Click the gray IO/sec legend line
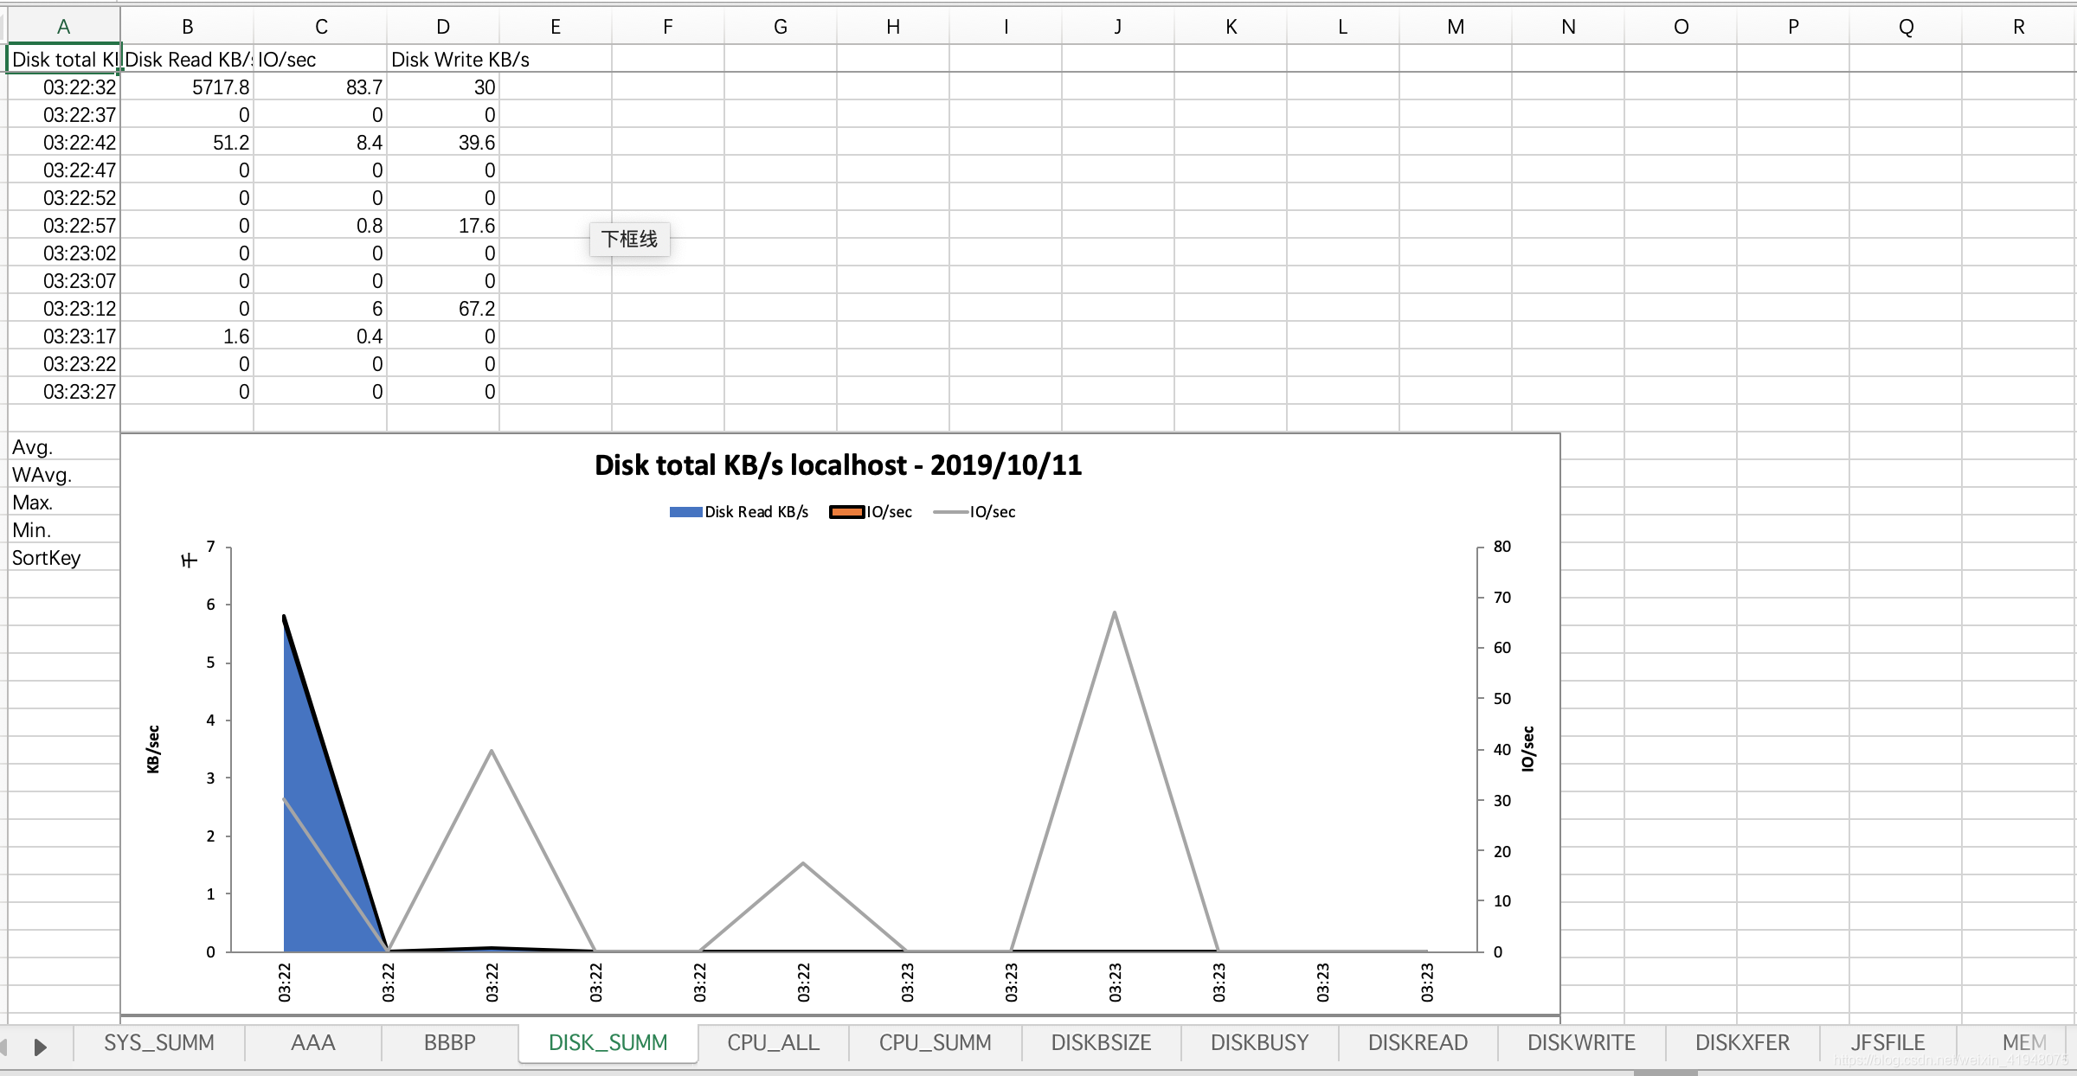Viewport: 2077px width, 1076px height. click(949, 512)
